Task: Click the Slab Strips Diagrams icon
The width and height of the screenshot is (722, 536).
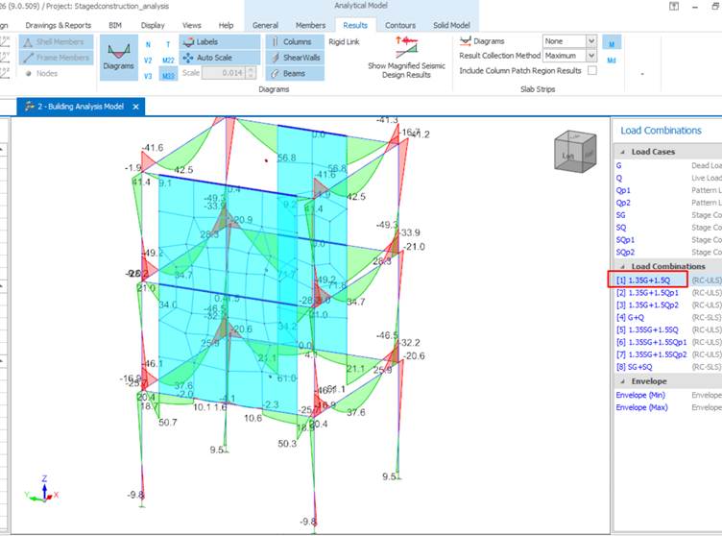Action: tap(466, 41)
